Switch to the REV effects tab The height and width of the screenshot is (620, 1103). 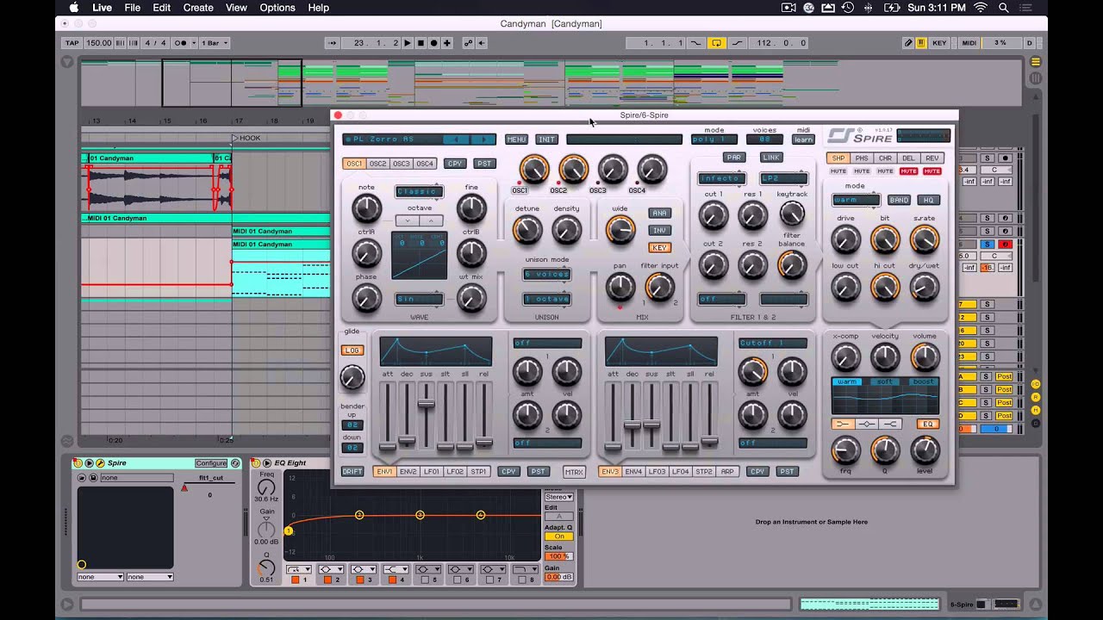932,158
